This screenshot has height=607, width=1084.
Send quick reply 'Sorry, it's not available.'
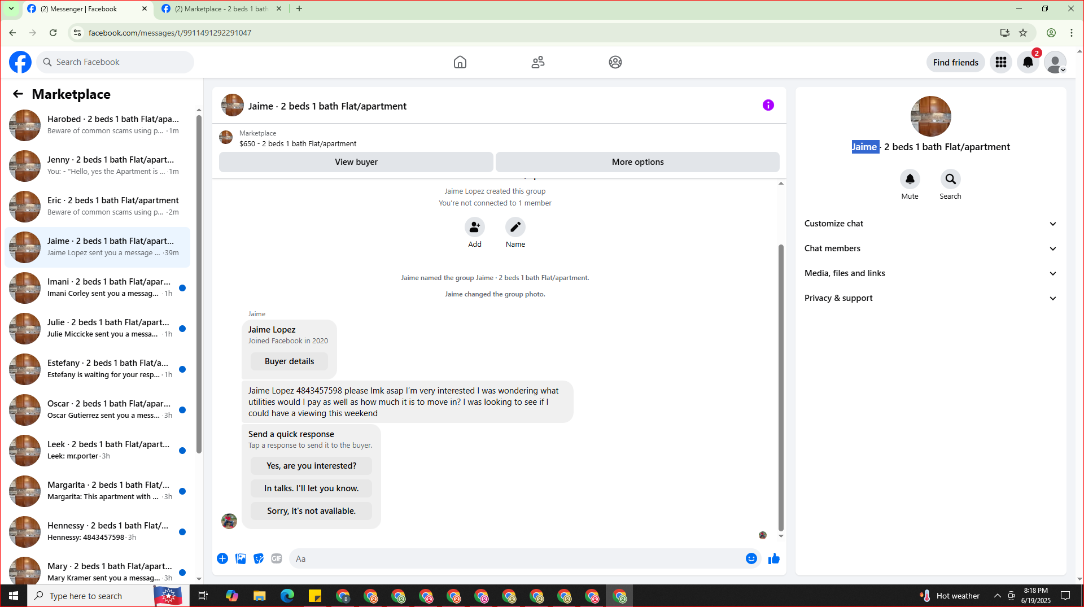312,511
